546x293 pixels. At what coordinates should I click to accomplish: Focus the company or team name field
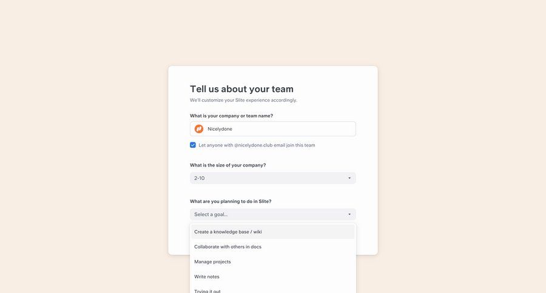[279, 129]
